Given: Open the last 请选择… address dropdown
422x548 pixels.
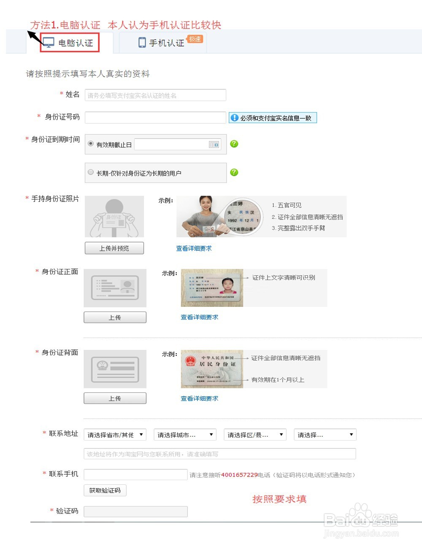Looking at the screenshot, I should tap(325, 435).
